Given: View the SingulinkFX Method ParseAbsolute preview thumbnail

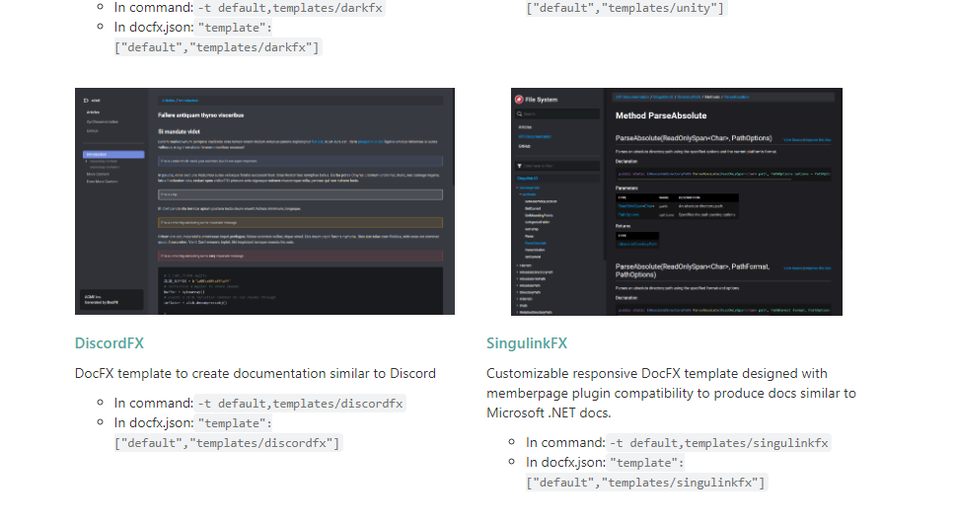Looking at the screenshot, I should [677, 201].
